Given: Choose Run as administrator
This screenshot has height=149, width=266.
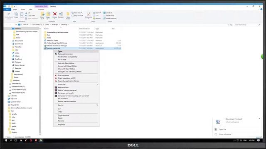Looking at the screenshot, I should [76, 54].
